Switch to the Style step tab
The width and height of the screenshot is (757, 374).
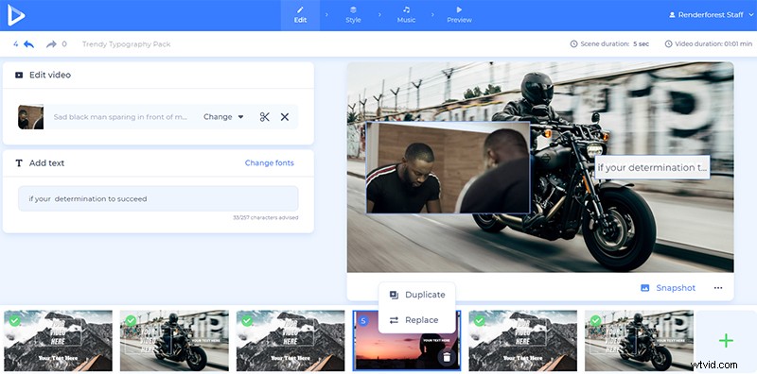pos(353,15)
